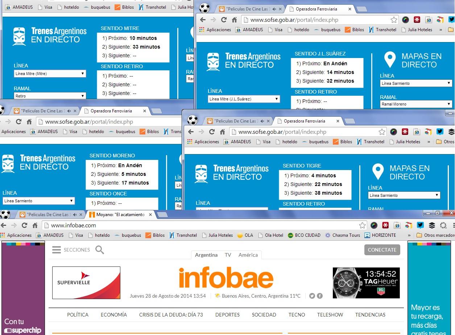Open maps Línea Sarmiento dropdown in Tigre window
455x335 pixels.
(404, 195)
